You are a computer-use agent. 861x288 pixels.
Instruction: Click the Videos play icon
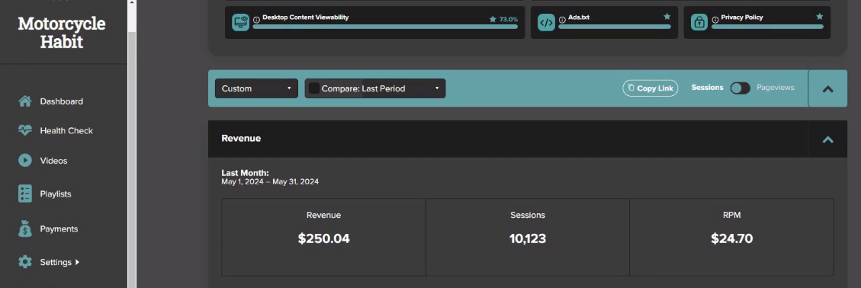pos(24,160)
